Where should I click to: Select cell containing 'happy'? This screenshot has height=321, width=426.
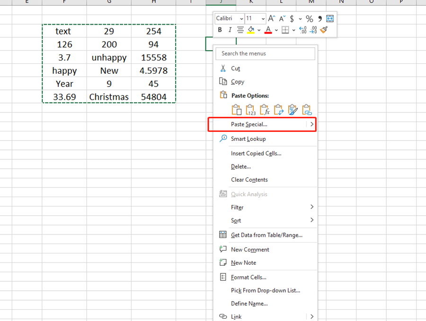coord(64,70)
